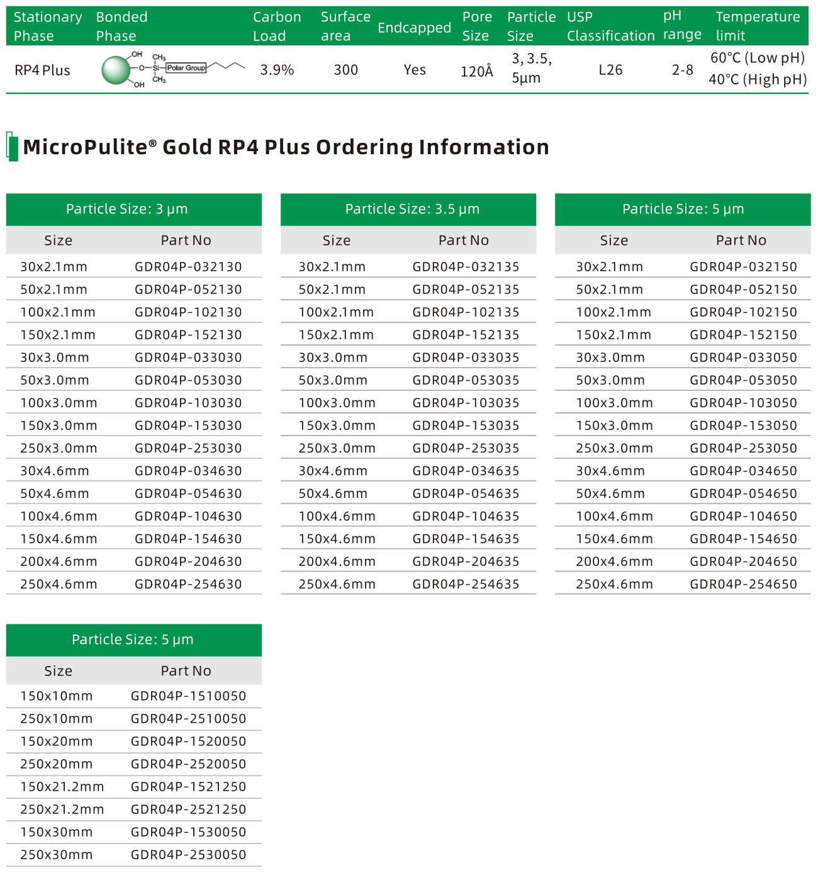
Task: Select part number GDR04P-204630
Action: [x=189, y=561]
